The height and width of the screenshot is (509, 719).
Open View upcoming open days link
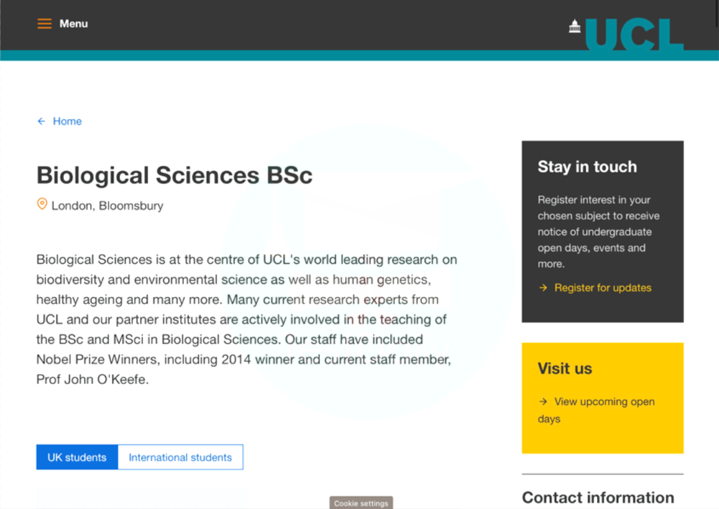point(596,410)
